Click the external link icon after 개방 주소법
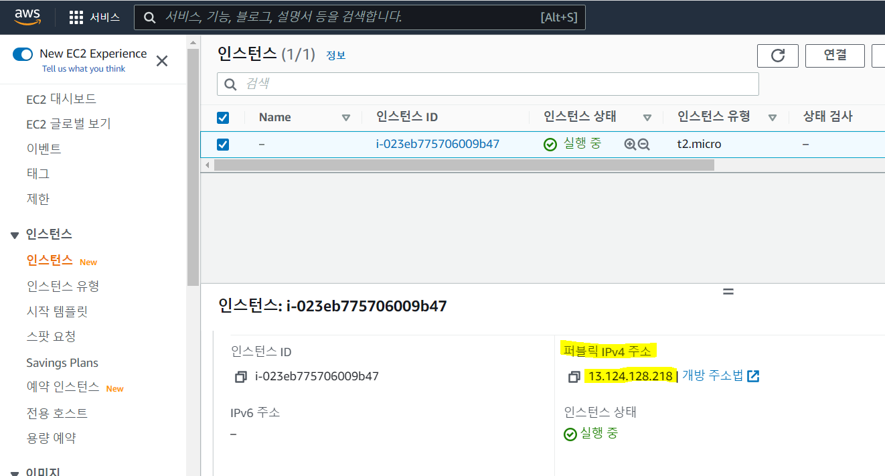Viewport: 885px width, 476px height. tap(753, 376)
